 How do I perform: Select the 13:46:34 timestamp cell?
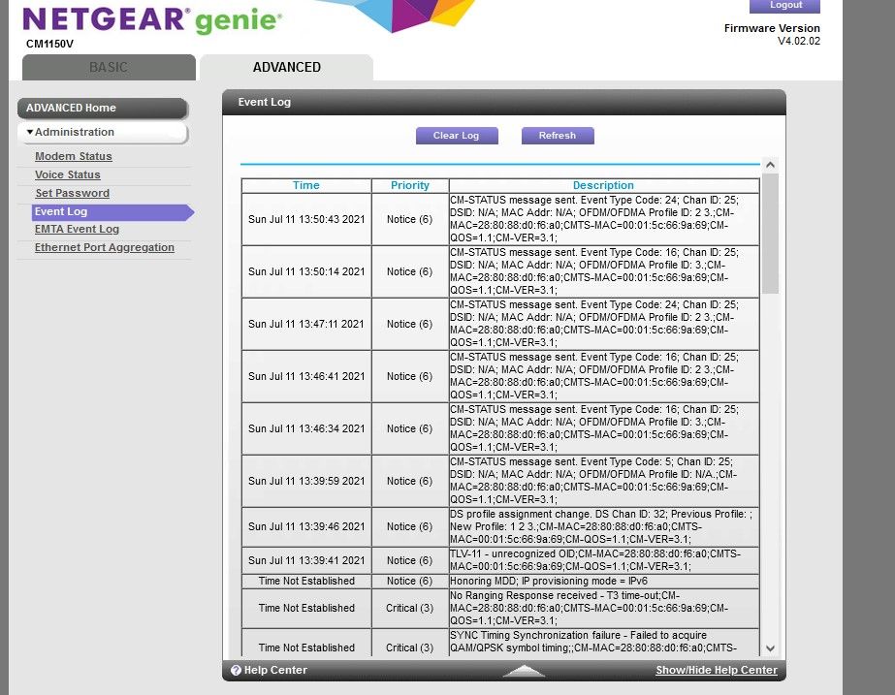tap(306, 429)
